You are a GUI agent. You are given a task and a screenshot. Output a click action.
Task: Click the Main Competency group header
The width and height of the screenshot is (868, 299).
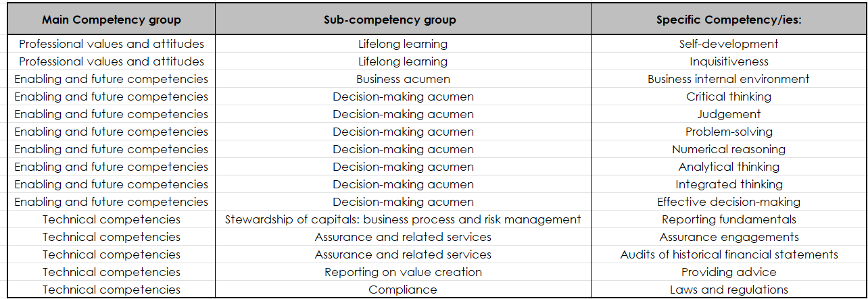click(x=112, y=20)
